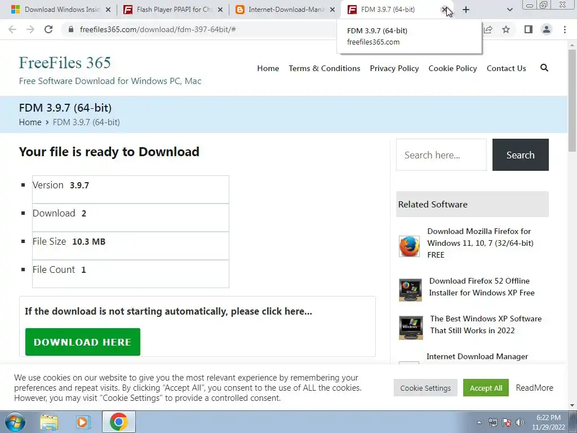Open the Windows Start button
This screenshot has width=577, height=433.
(x=15, y=422)
